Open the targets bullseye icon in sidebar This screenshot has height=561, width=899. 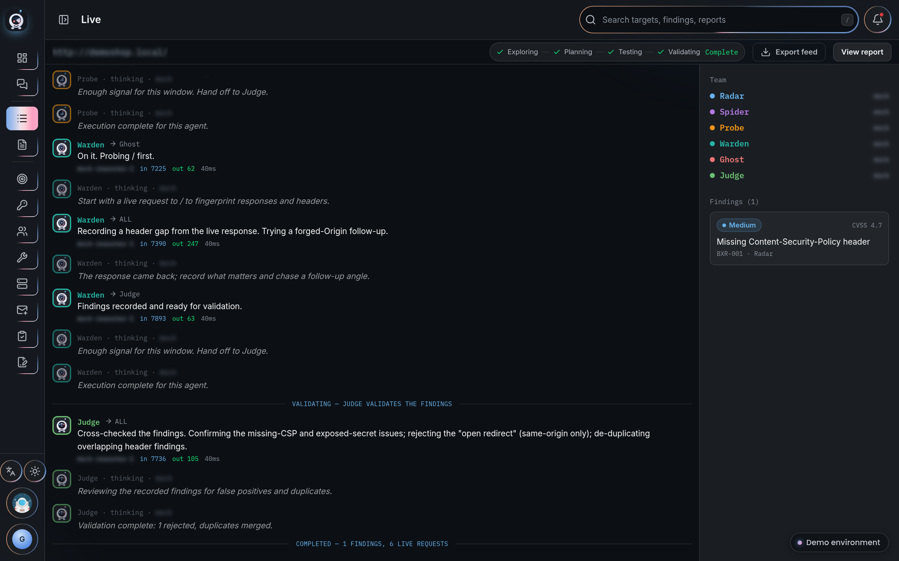(22, 179)
